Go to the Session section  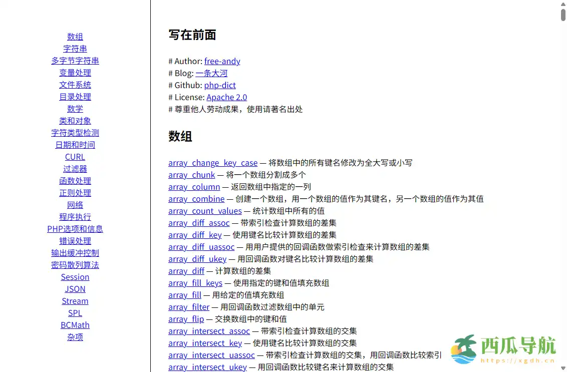click(75, 277)
